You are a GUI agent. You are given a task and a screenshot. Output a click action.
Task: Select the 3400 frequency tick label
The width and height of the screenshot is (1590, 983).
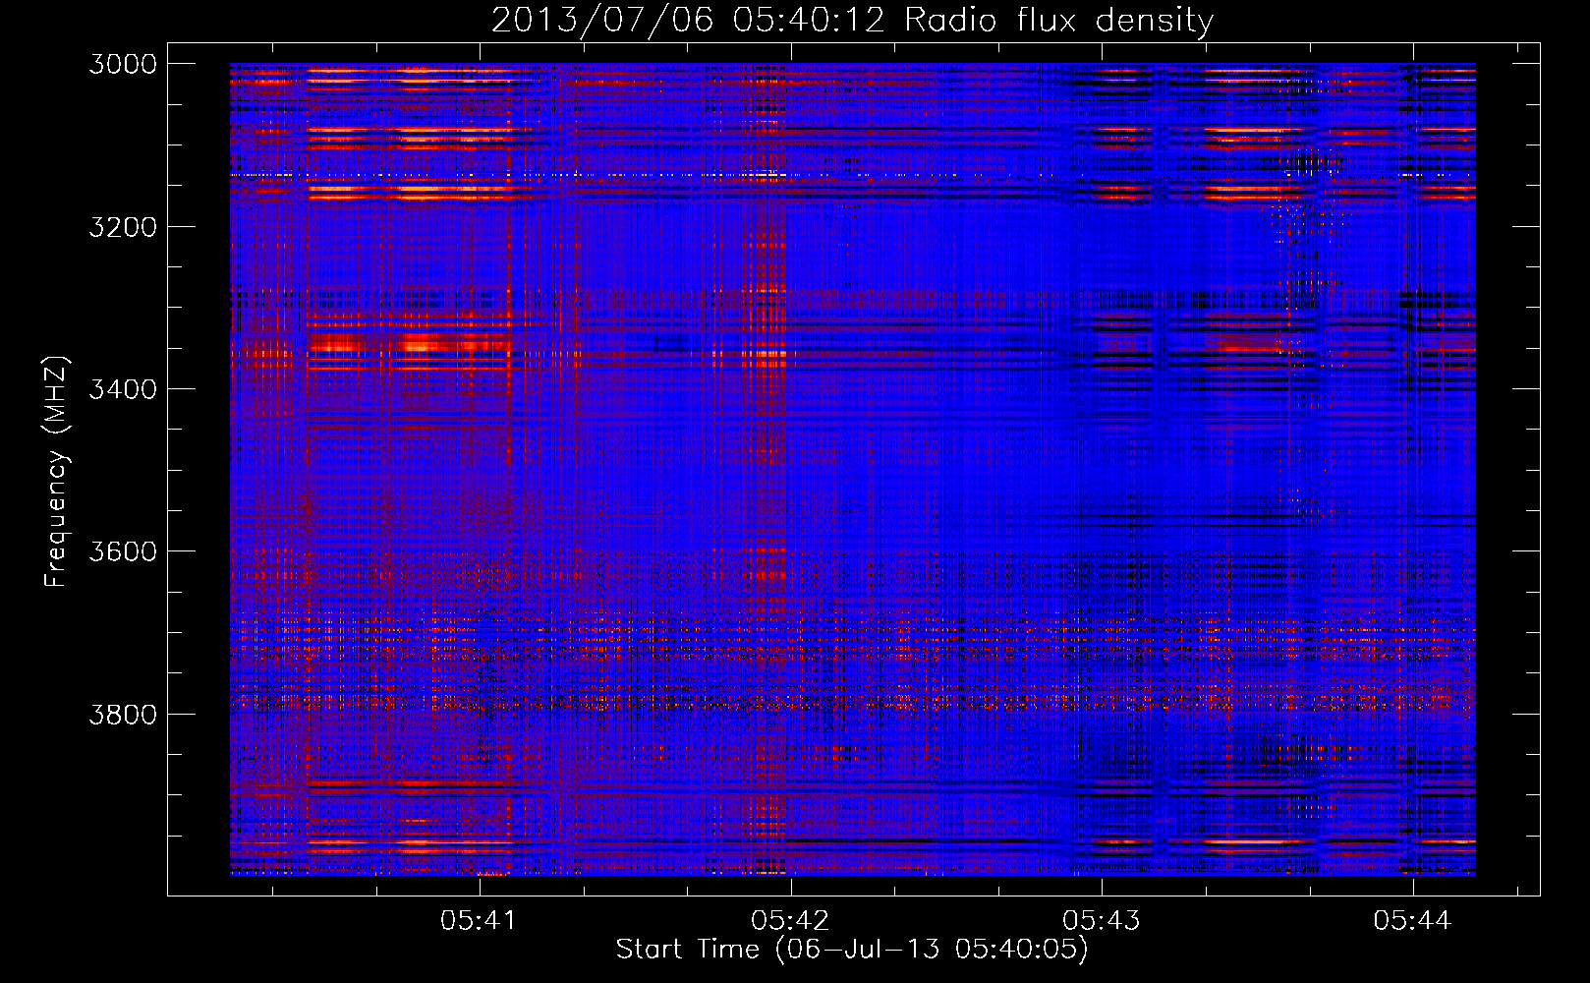coord(123,389)
